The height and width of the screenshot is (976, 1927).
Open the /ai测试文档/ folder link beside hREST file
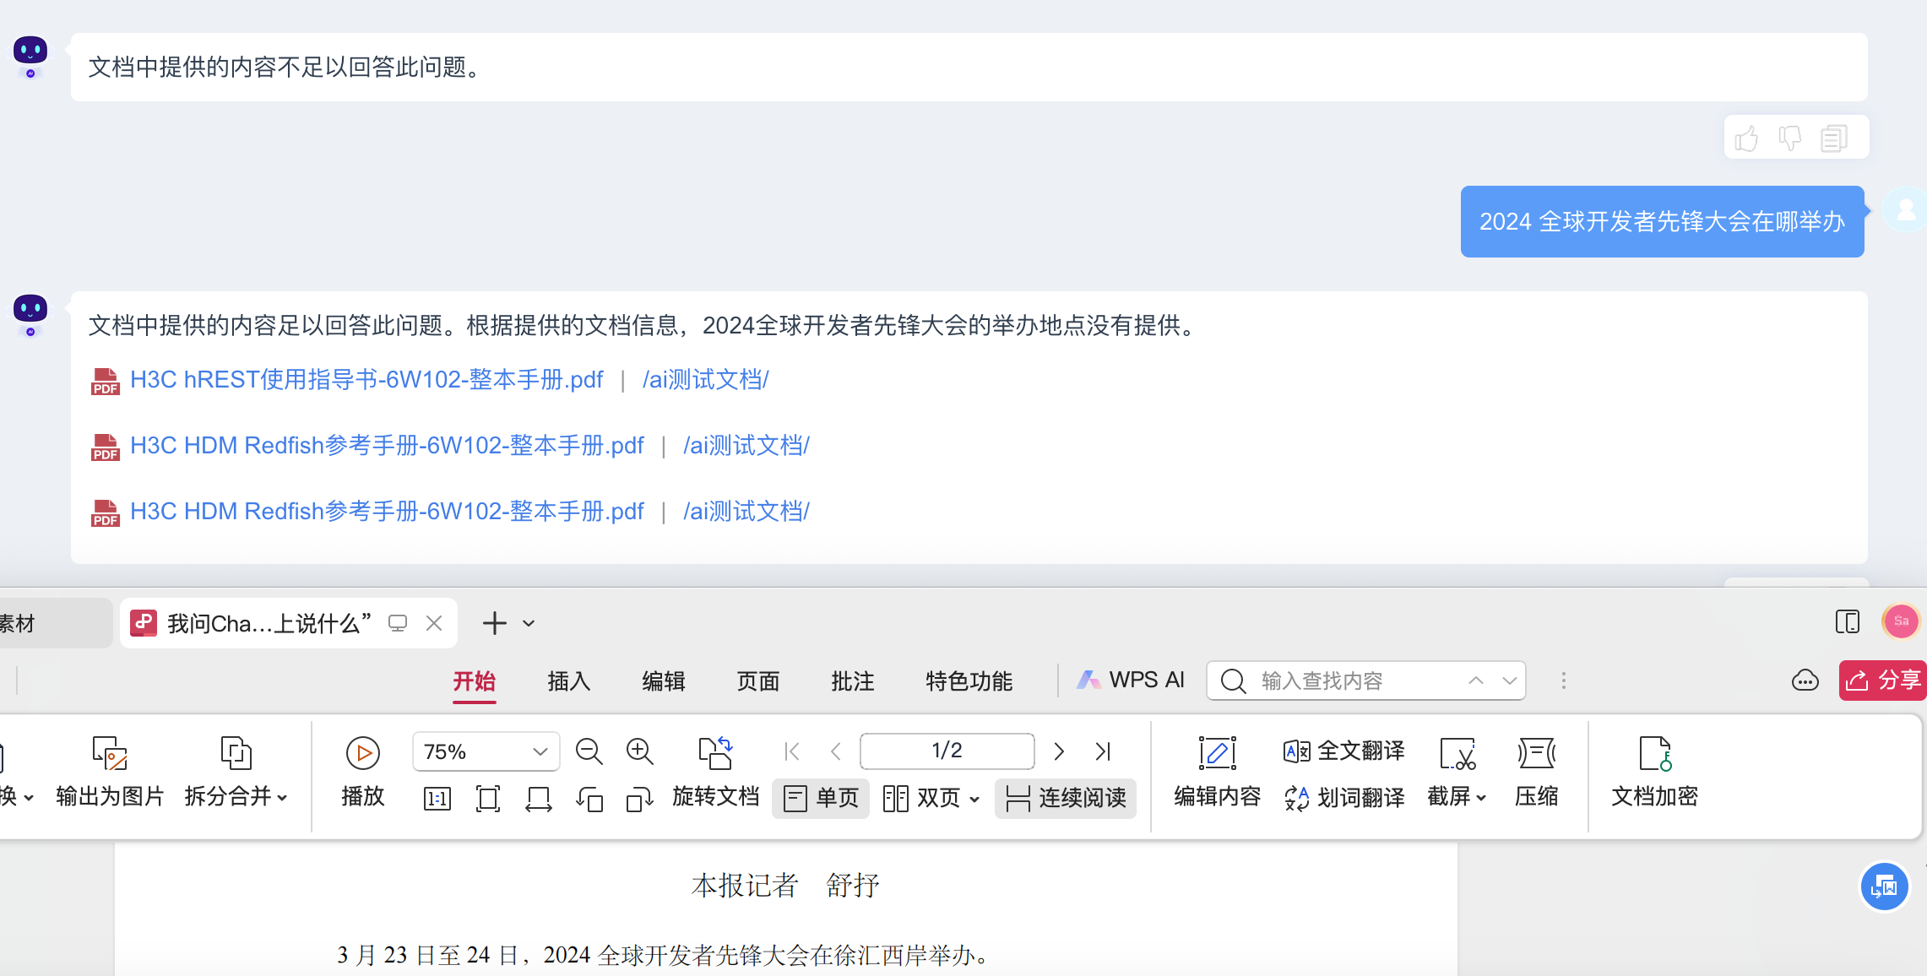(x=706, y=380)
